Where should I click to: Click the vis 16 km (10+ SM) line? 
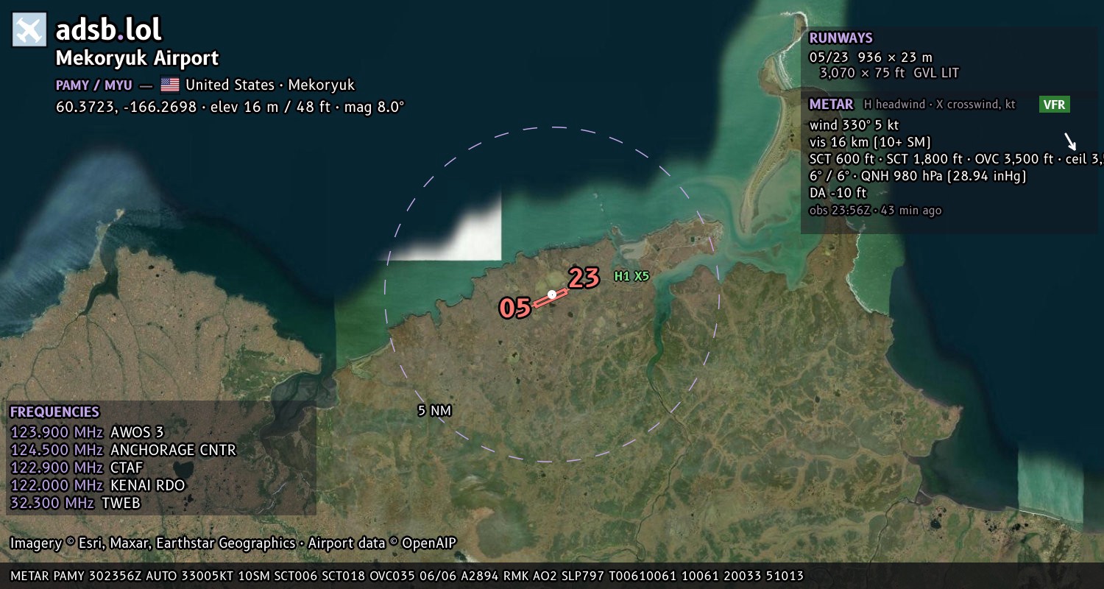pos(870,142)
